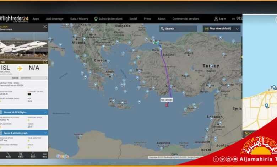Close the flight details panel
This screenshot has width=277, height=167.
point(45,27)
